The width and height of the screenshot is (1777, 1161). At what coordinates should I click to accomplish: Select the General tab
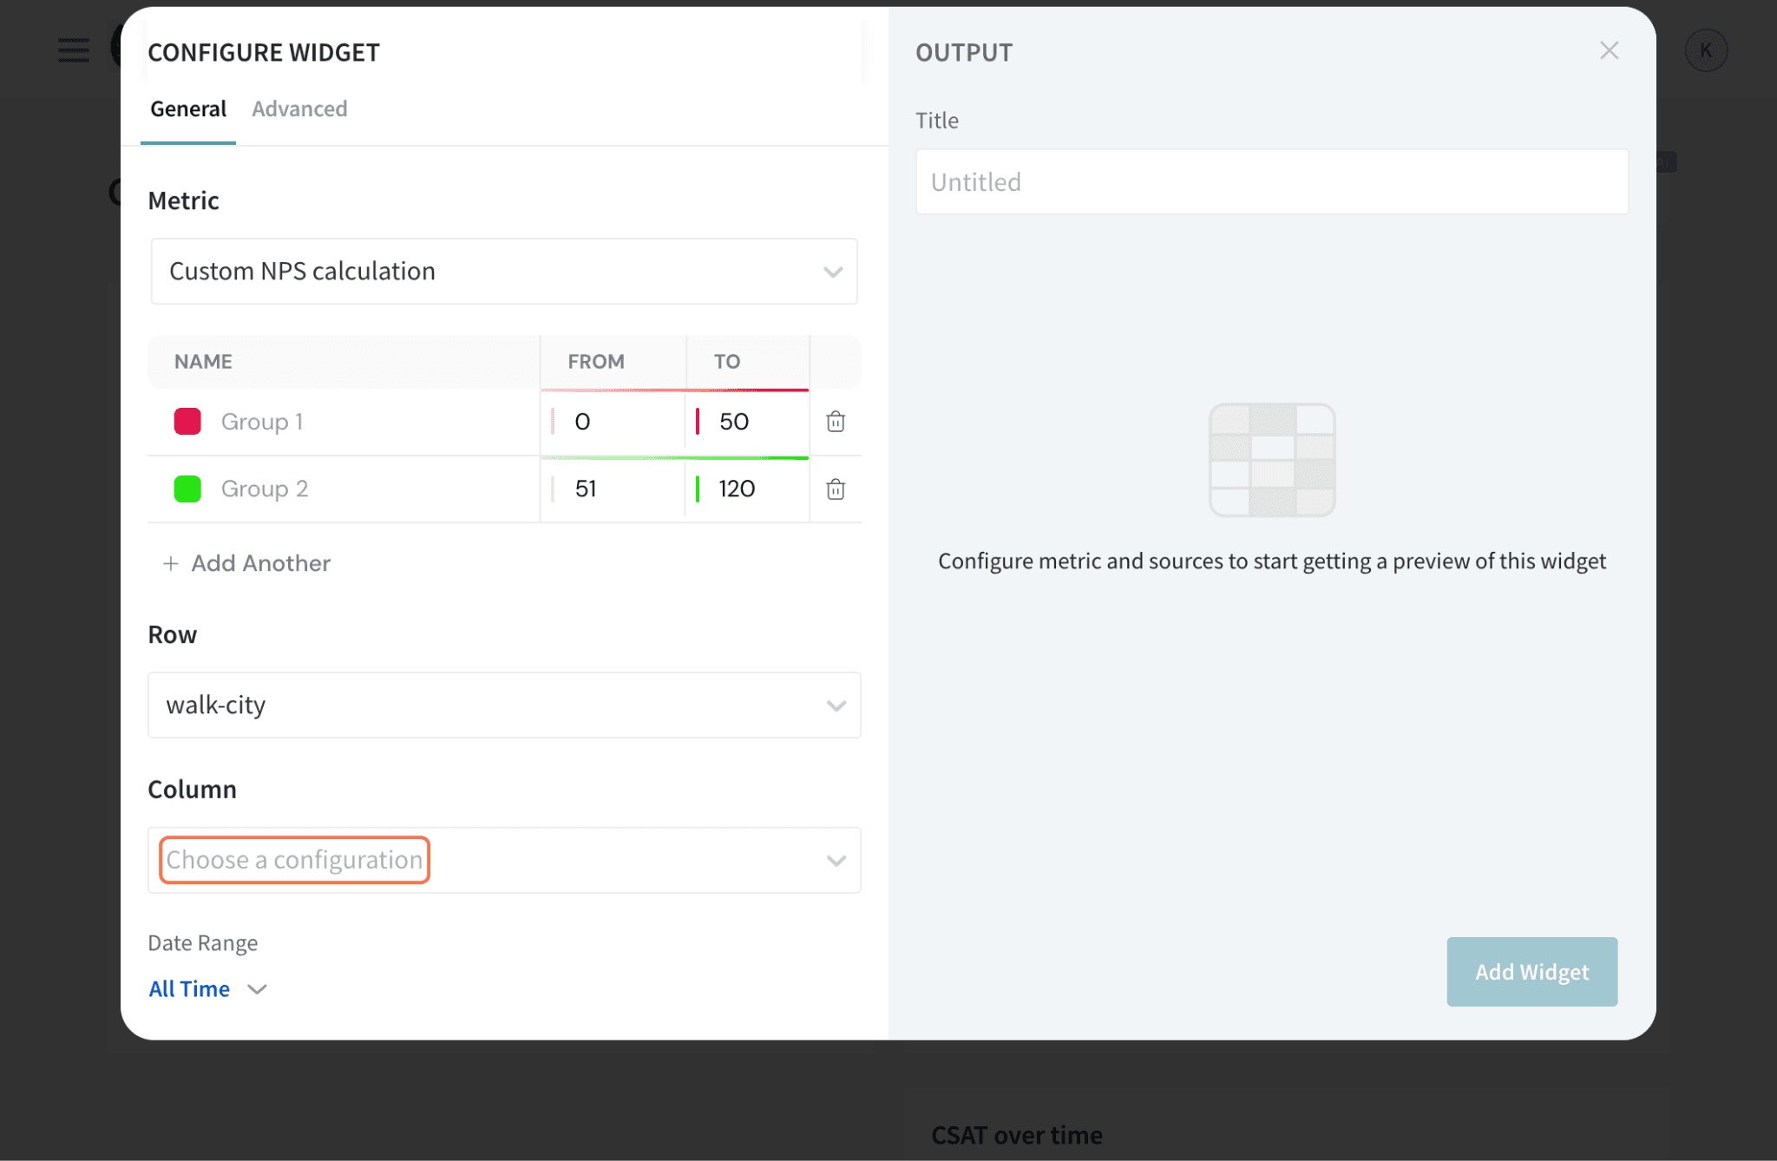pos(187,109)
